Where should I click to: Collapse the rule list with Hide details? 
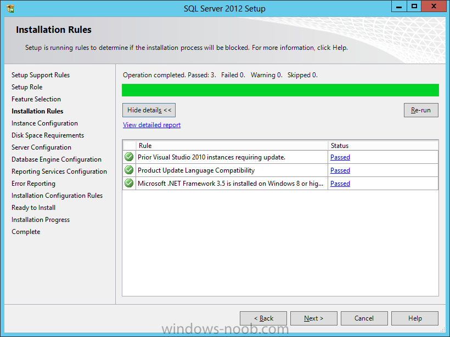(149, 110)
